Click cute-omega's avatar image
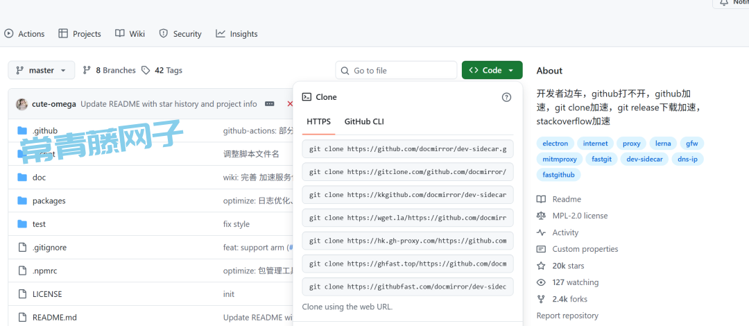This screenshot has height=326, width=749. 22,104
